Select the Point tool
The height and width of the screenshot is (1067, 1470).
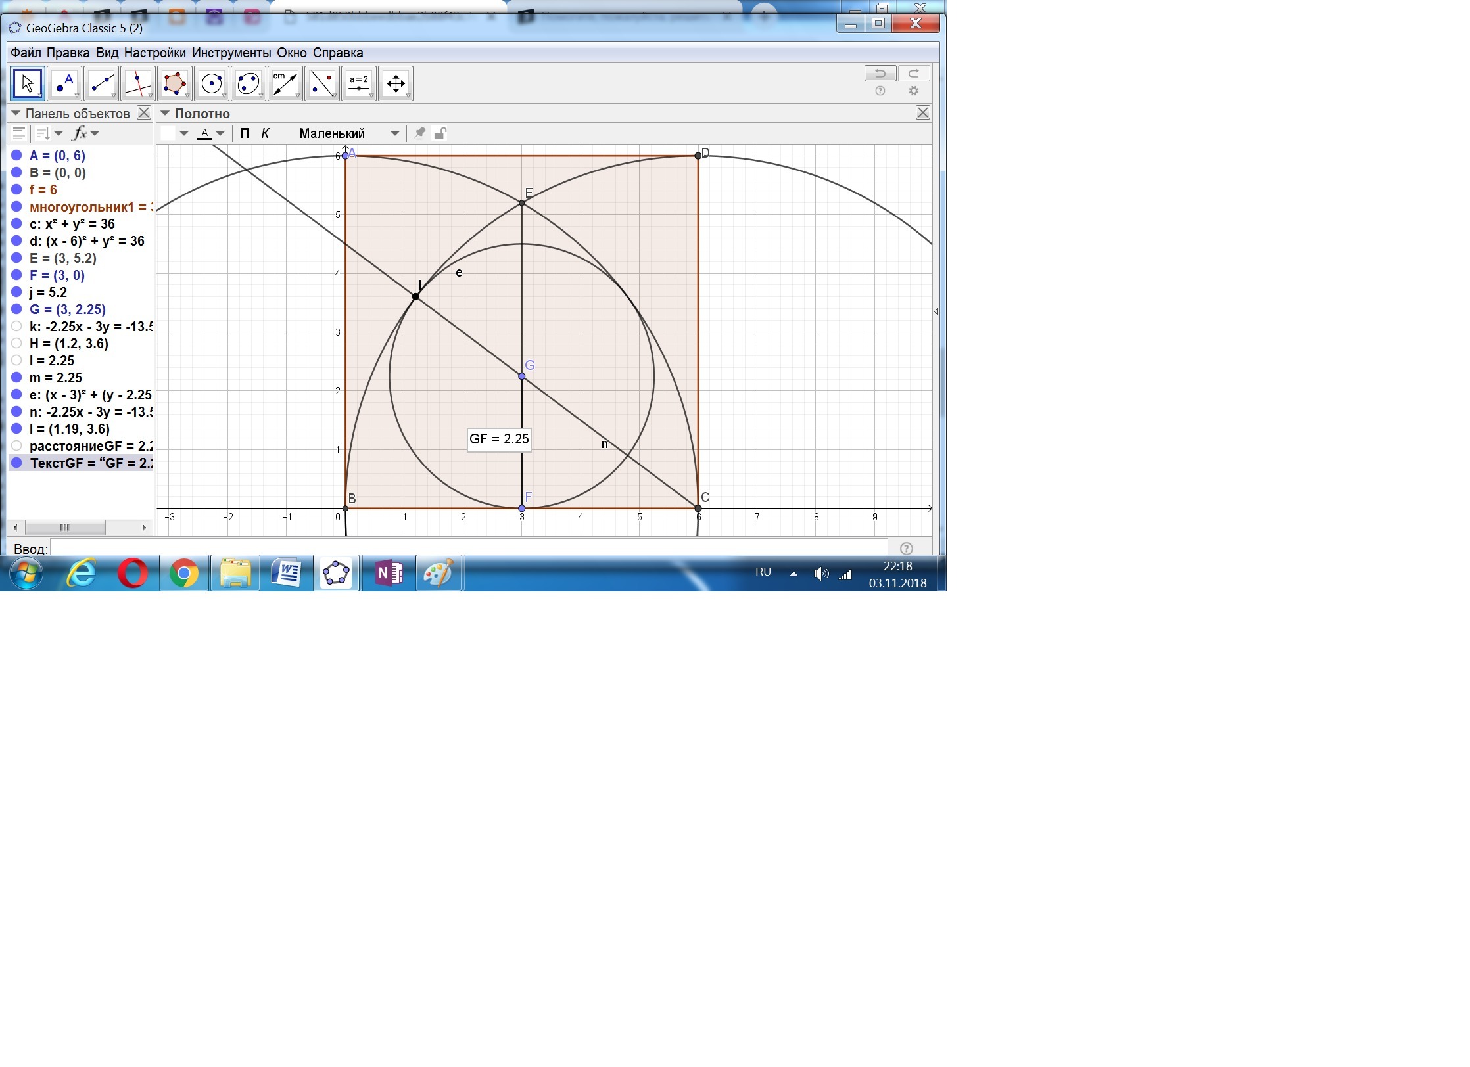pos(64,83)
